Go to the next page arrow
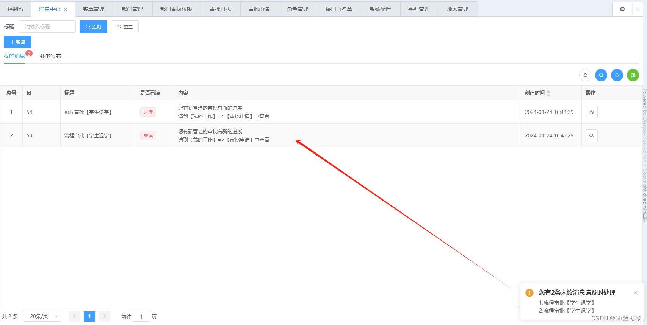 coord(105,316)
